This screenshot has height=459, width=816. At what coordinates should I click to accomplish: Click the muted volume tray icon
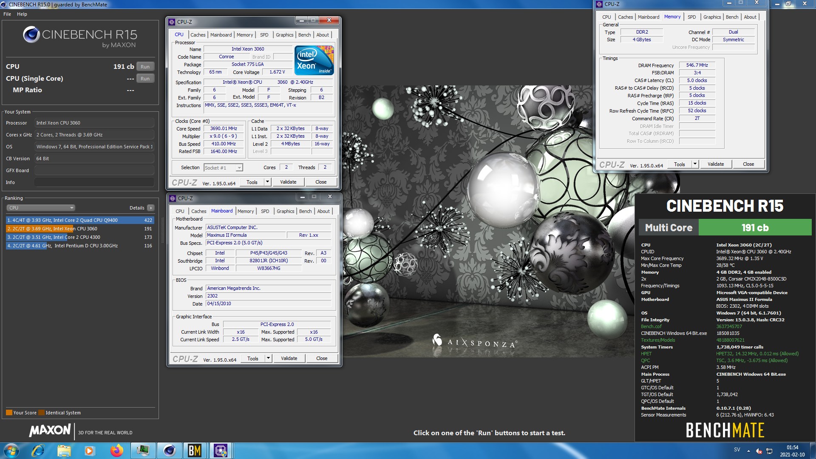click(759, 451)
